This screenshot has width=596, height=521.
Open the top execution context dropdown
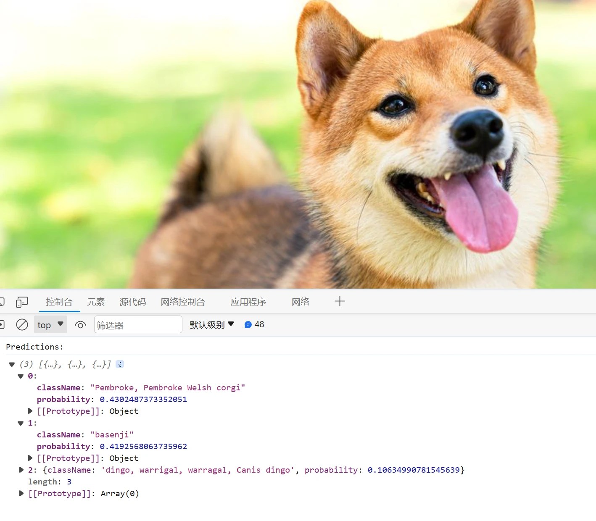pyautogui.click(x=50, y=324)
